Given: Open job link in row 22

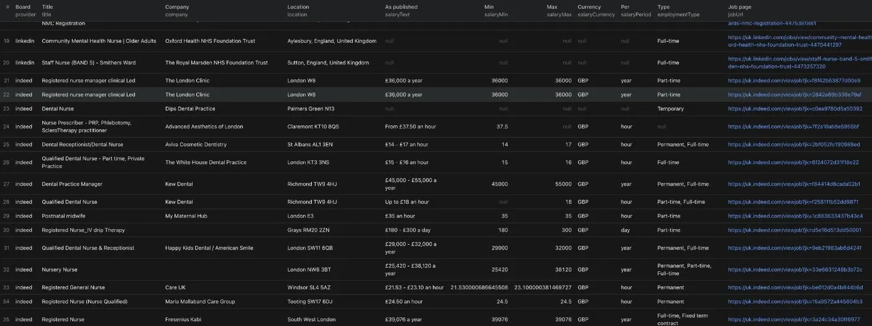Looking at the screenshot, I should (x=795, y=94).
